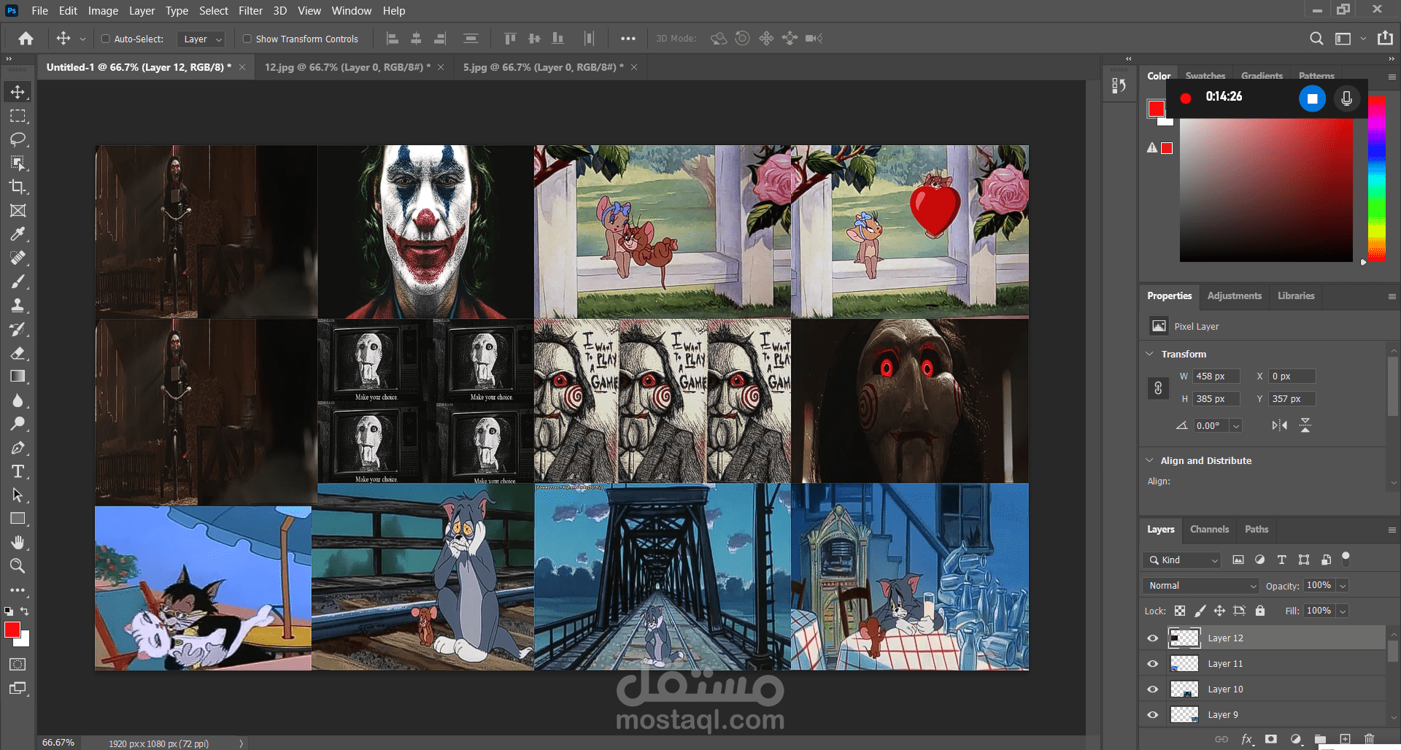Stop the screen recording
This screenshot has width=1401, height=750.
click(x=1312, y=98)
